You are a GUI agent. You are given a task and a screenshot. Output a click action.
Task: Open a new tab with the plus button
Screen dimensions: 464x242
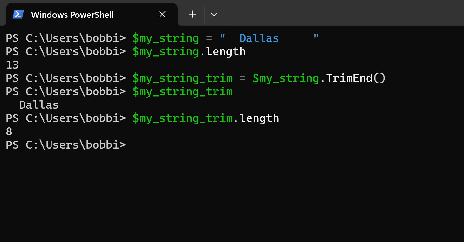pyautogui.click(x=192, y=14)
